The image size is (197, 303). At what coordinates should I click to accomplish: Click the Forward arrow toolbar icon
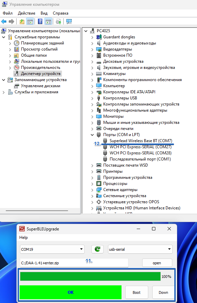pos(12,21)
